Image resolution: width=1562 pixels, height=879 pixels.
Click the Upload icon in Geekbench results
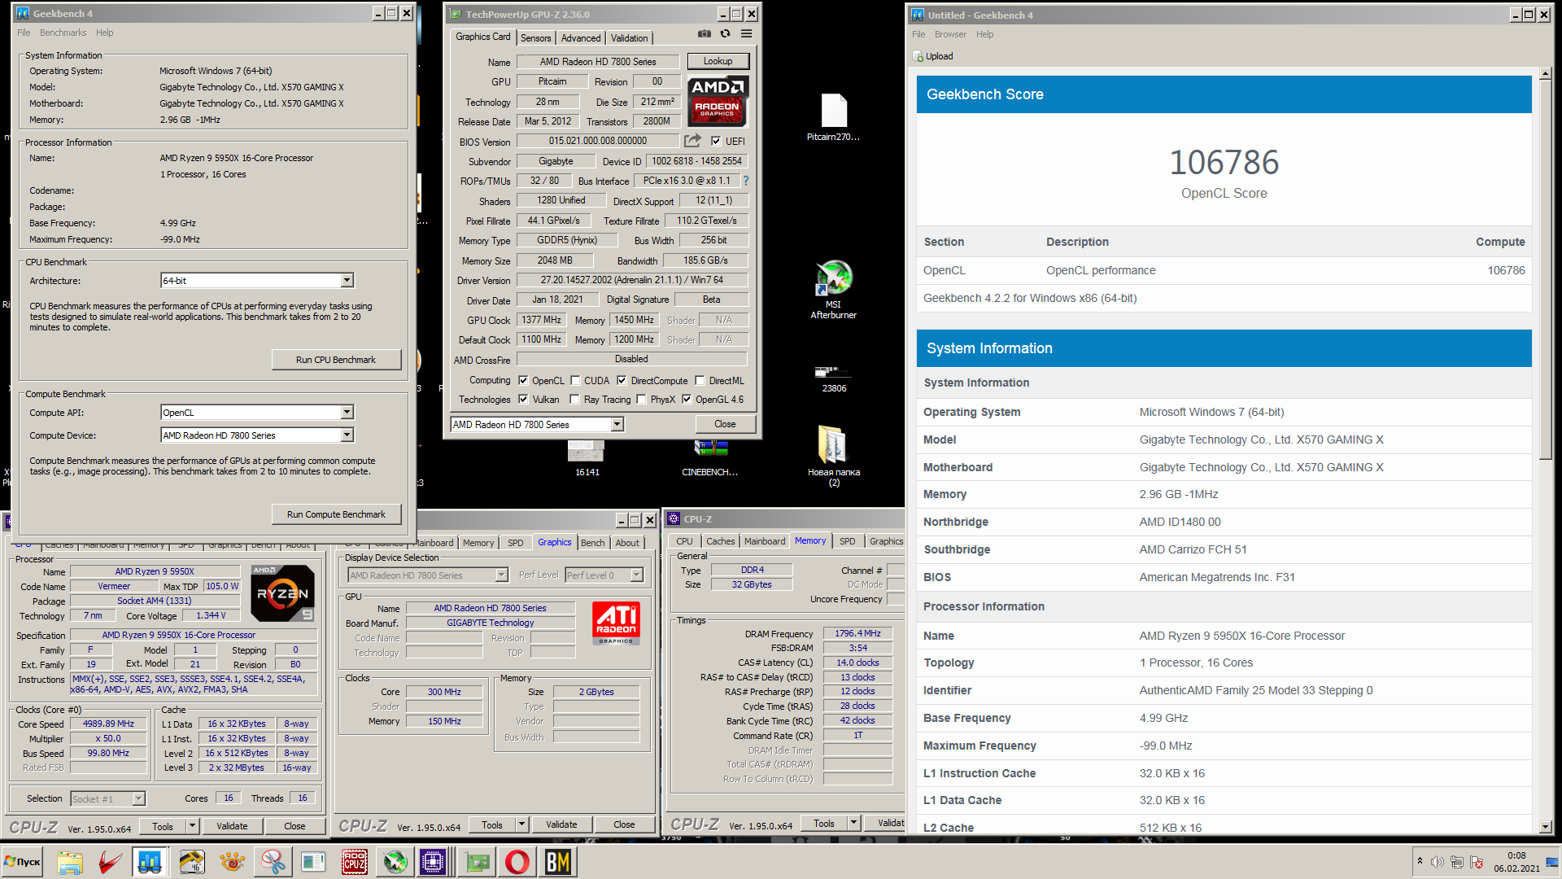coord(918,56)
